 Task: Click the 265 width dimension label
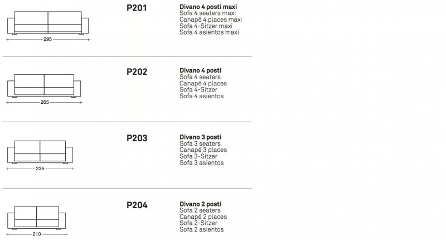(x=45, y=102)
